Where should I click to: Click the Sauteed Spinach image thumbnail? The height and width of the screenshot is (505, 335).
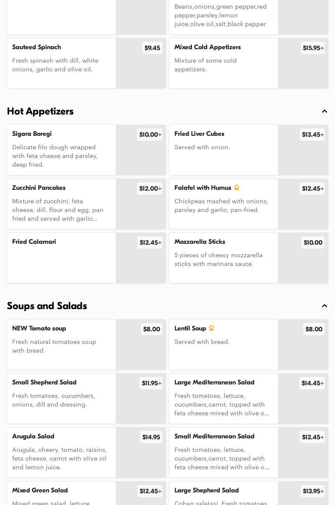(141, 70)
